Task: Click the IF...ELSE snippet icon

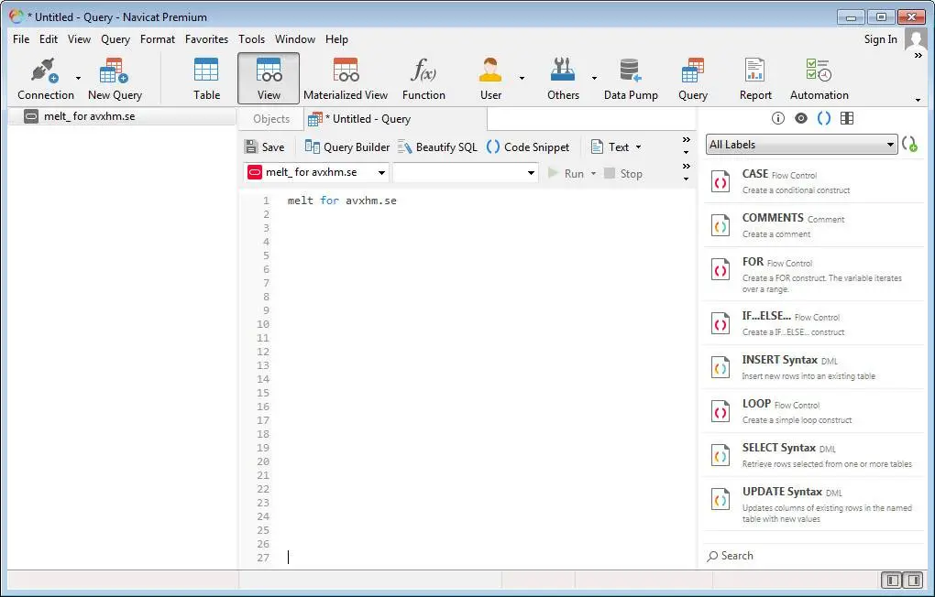Action: coord(720,323)
